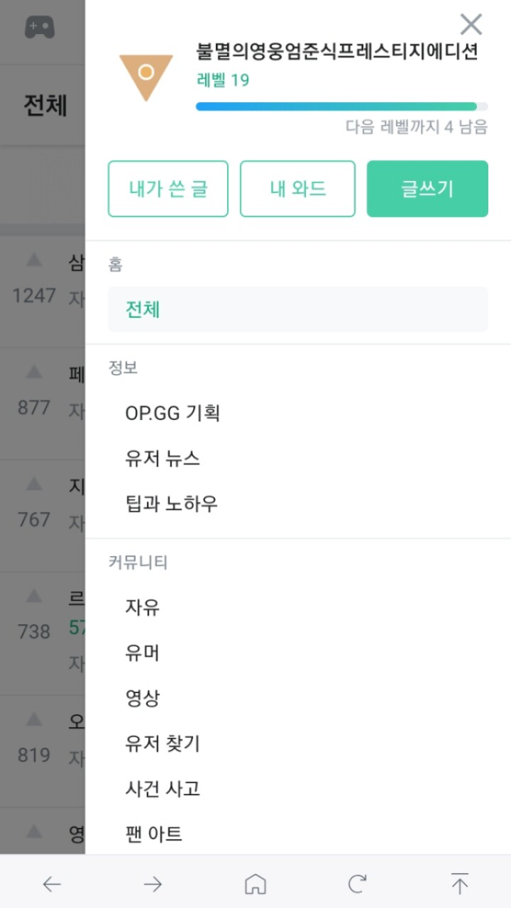Screen dimensions: 511x908
Task: Go to 유저 뉴스 board
Action: click(x=163, y=458)
